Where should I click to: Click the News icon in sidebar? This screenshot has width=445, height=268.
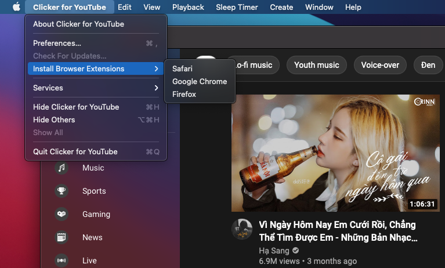tap(61, 237)
